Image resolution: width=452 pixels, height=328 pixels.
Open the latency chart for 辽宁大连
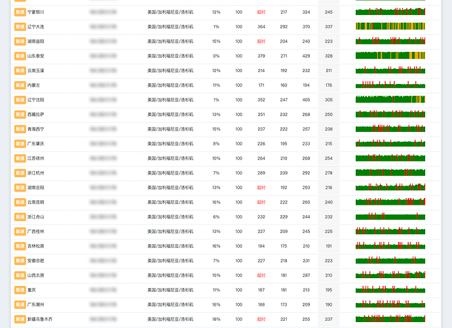coord(390,26)
